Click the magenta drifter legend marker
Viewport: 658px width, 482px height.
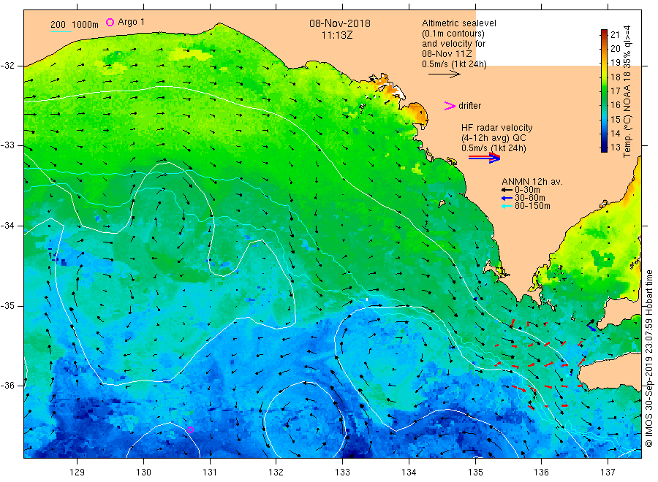(450, 106)
